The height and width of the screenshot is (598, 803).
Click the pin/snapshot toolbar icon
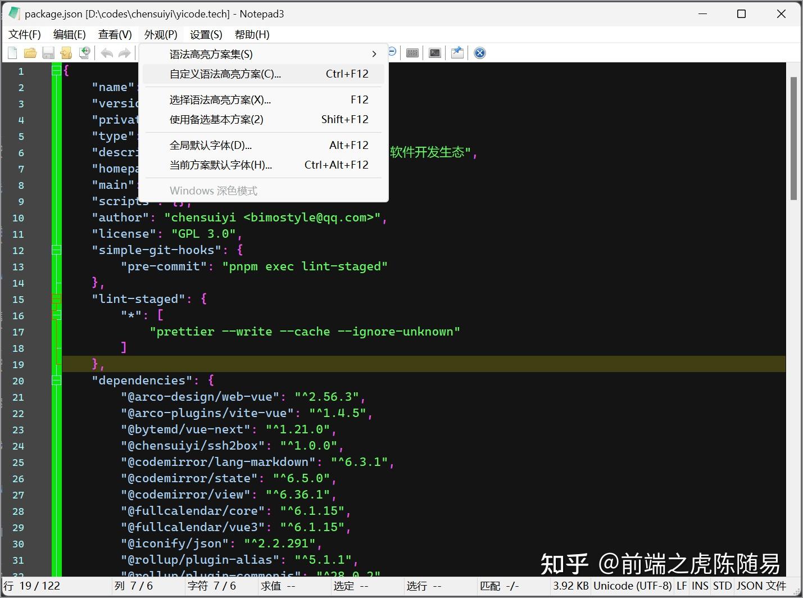point(457,53)
